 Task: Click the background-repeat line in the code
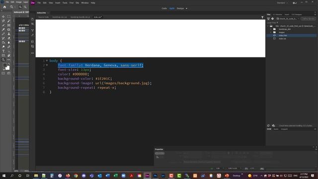tap(87, 88)
